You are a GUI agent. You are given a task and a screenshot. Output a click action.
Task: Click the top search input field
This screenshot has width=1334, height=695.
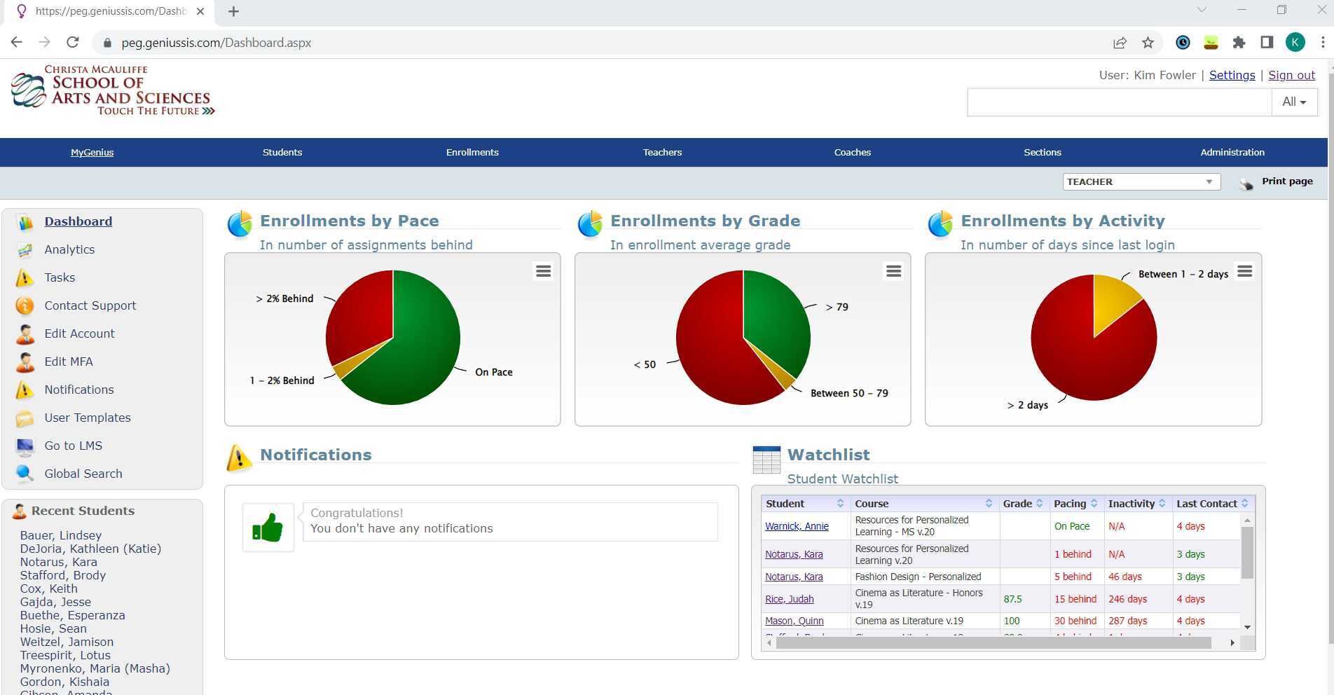pos(1119,102)
